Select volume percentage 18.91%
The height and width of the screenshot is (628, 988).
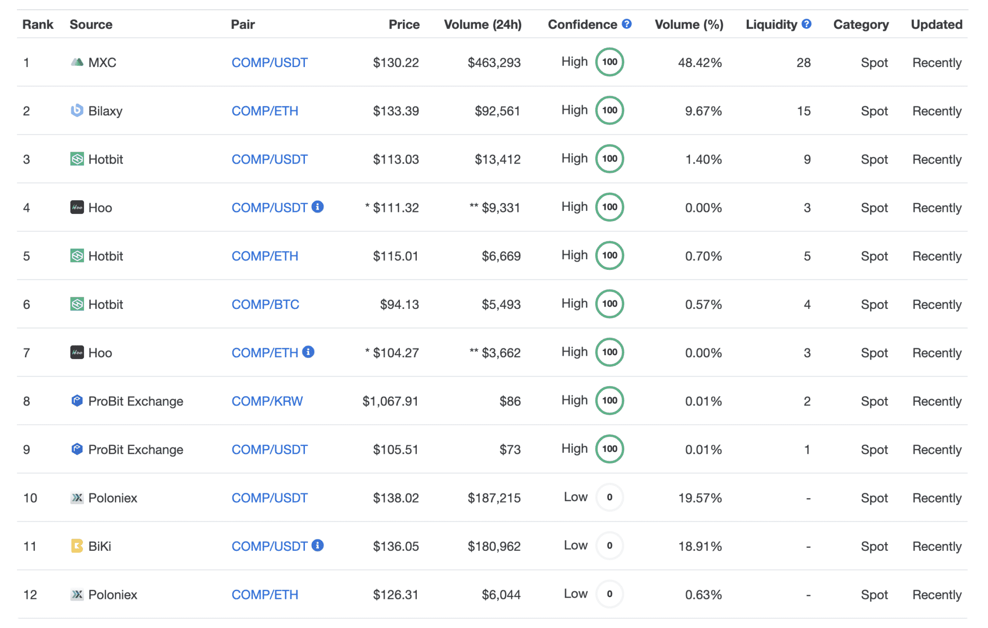click(700, 546)
